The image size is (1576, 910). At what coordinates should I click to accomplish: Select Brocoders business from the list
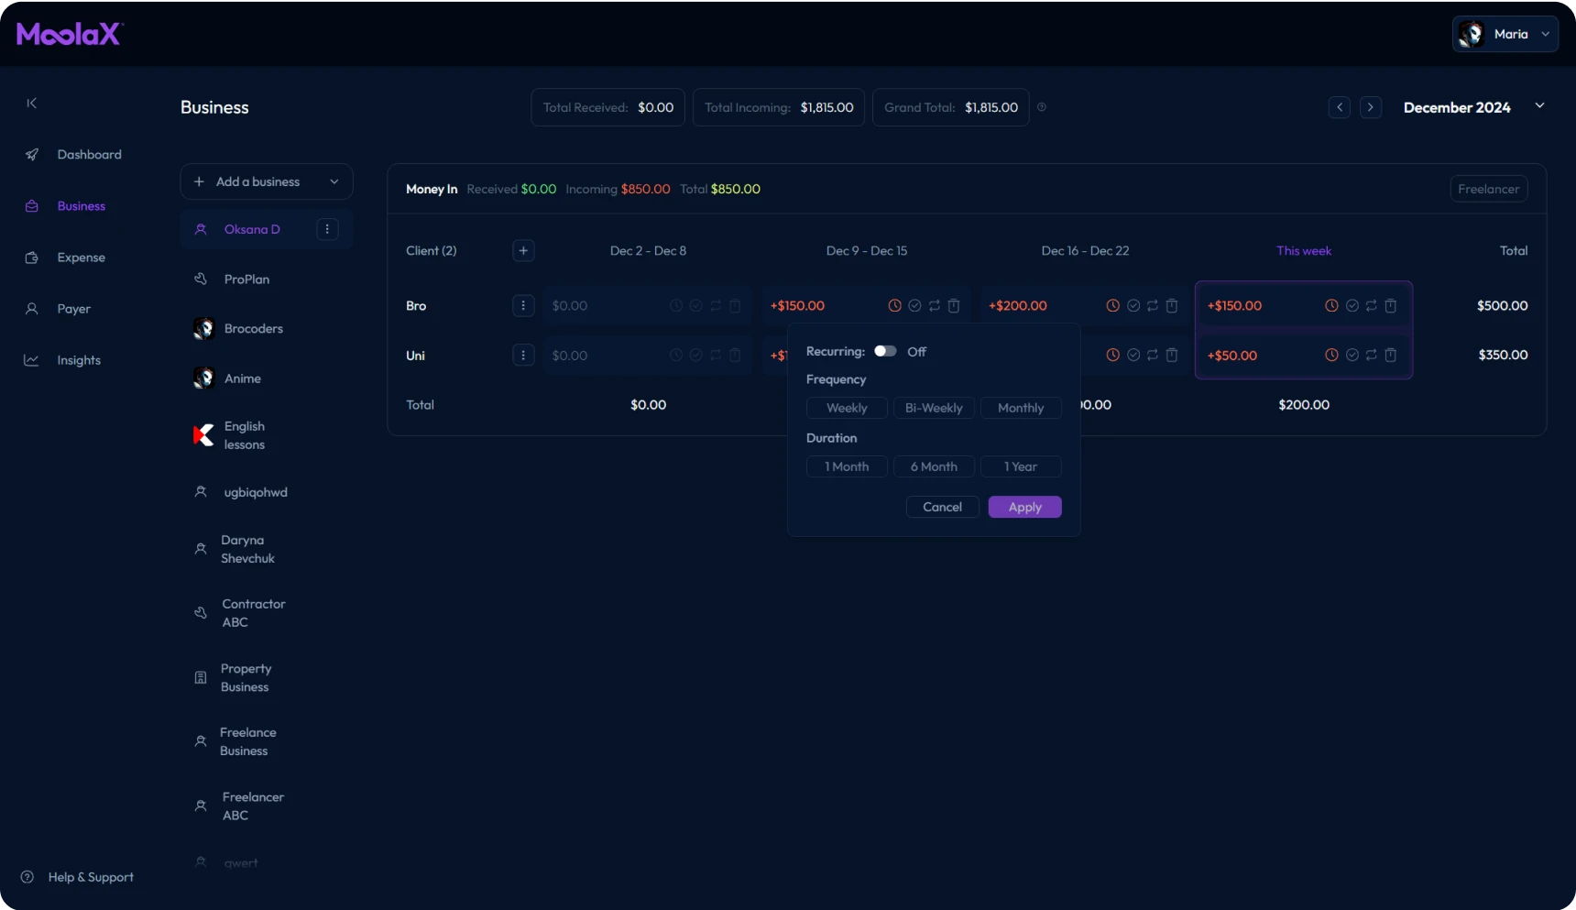click(x=253, y=329)
